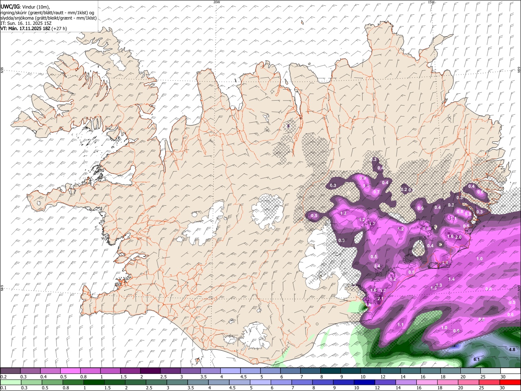Click the 0.2 dark mauve snow legend swatch
521x391 pixels.
click(x=10, y=371)
